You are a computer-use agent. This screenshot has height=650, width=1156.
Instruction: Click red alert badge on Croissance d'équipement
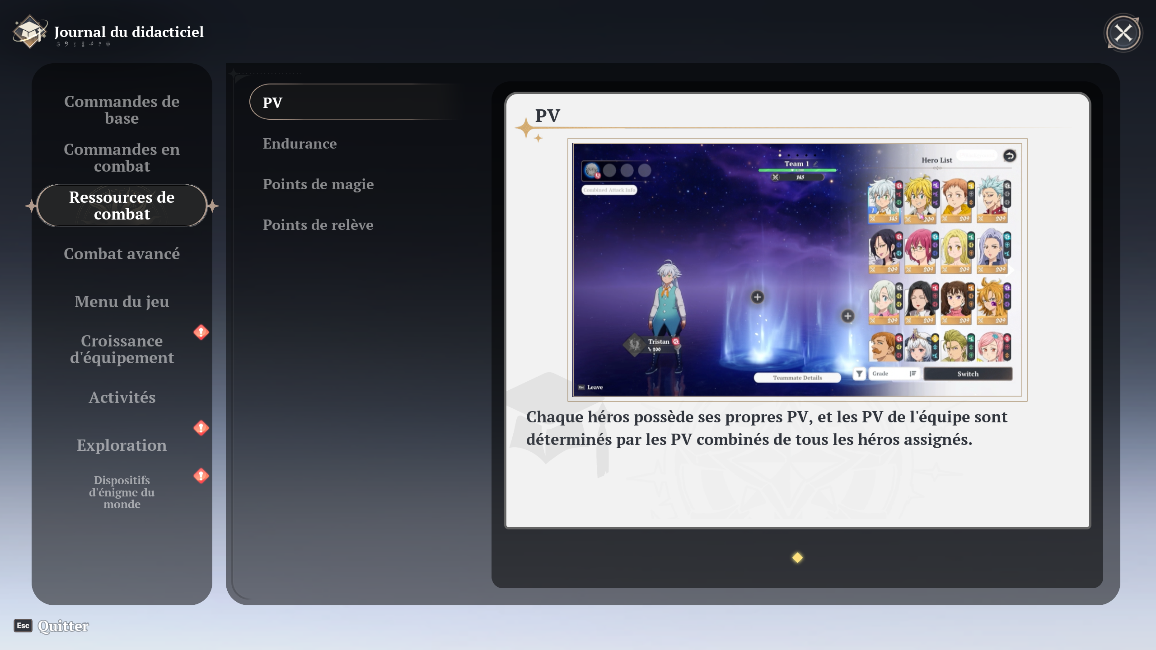201,332
